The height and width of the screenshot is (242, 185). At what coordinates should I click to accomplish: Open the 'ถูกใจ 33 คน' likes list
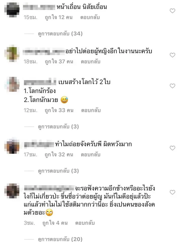tap(59, 110)
